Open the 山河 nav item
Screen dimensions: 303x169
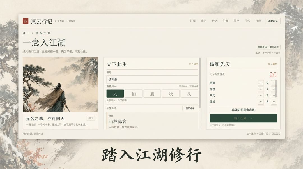pyautogui.click(x=203, y=21)
